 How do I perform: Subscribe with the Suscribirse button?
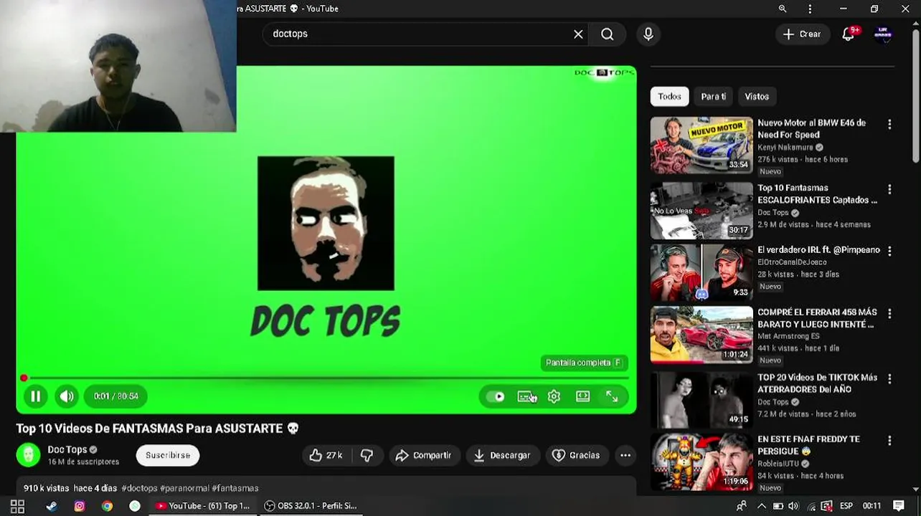pos(168,455)
